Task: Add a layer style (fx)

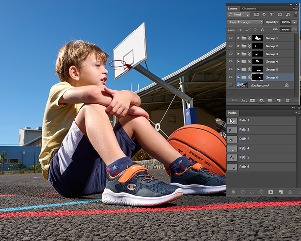Action: tap(243, 100)
